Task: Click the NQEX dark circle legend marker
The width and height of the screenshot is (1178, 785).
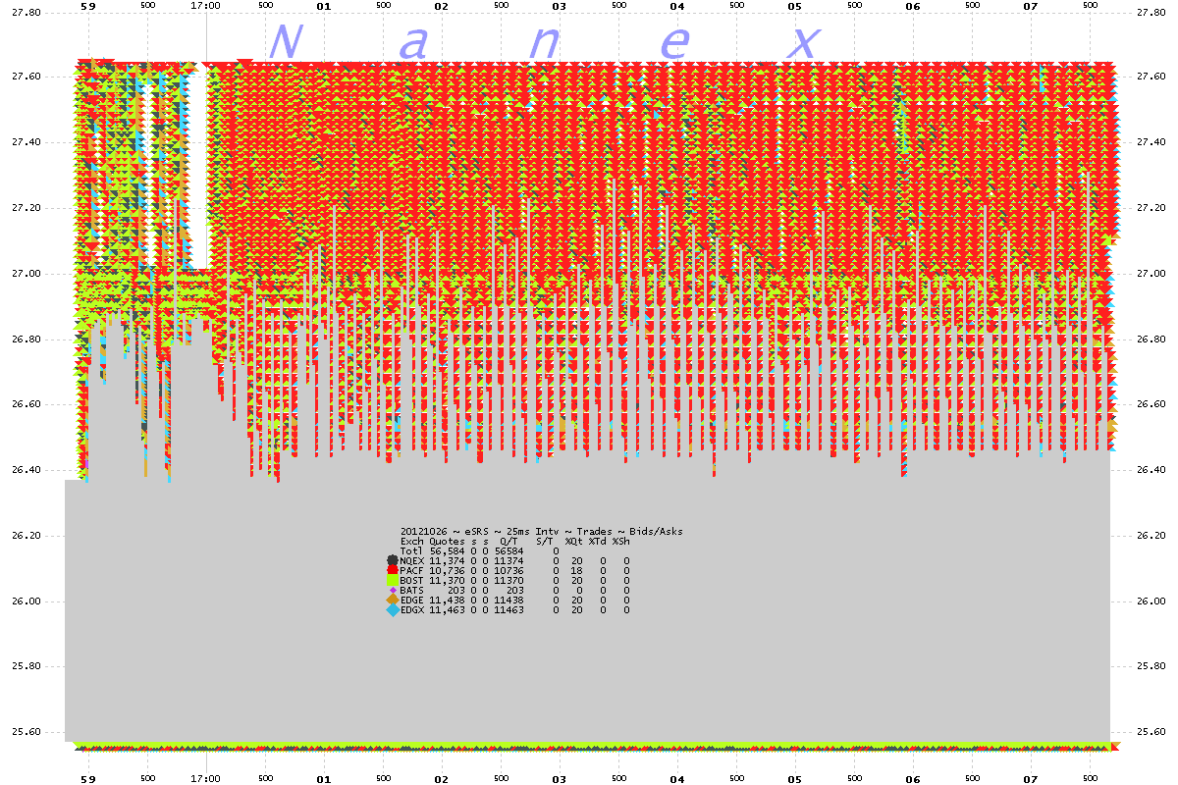Action: pyautogui.click(x=393, y=560)
